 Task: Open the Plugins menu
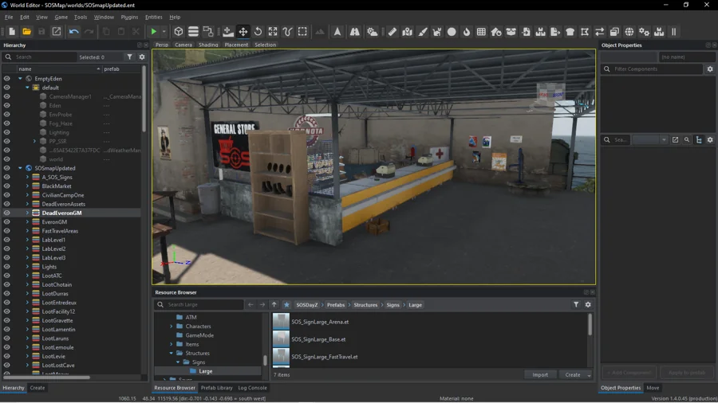129,17
